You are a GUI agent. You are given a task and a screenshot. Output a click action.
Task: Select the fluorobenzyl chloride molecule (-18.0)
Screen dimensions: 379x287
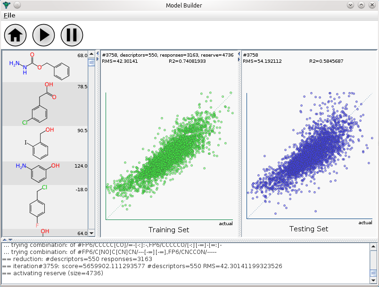(x=45, y=207)
